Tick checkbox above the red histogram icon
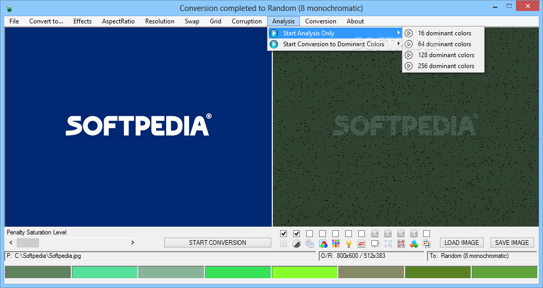The image size is (543, 288). pos(361,234)
